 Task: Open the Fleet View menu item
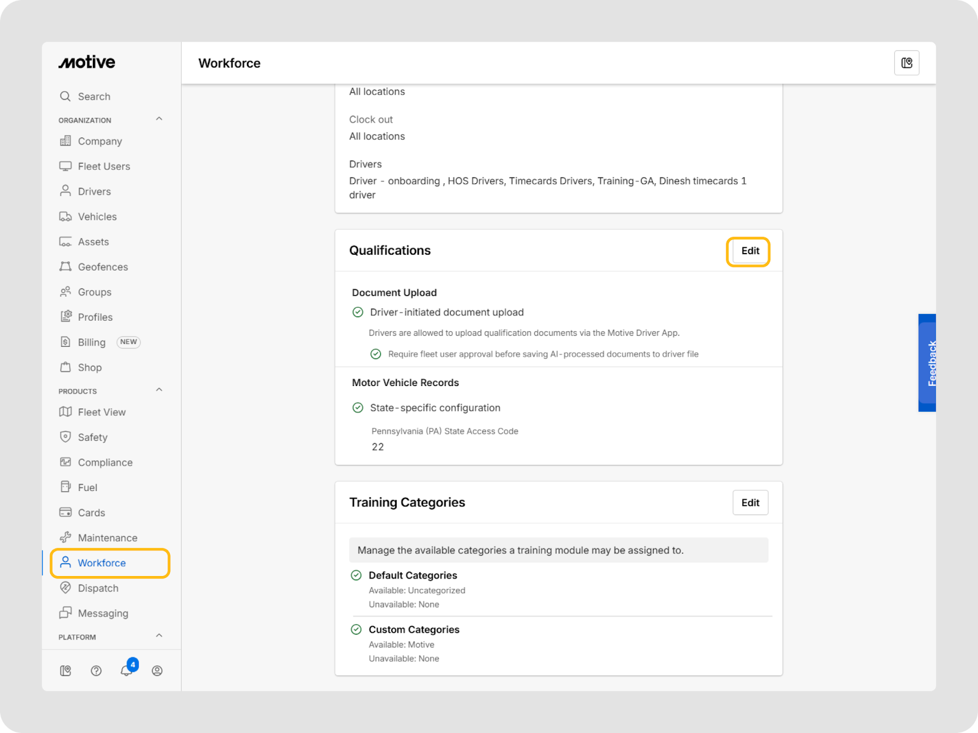pyautogui.click(x=101, y=412)
